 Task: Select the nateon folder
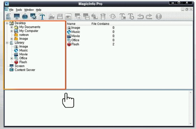coord(24,35)
